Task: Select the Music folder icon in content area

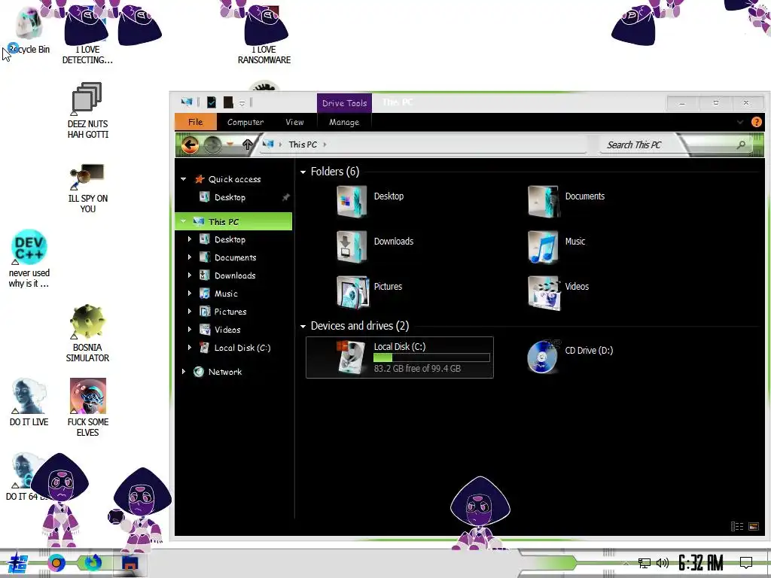Action: 543,246
